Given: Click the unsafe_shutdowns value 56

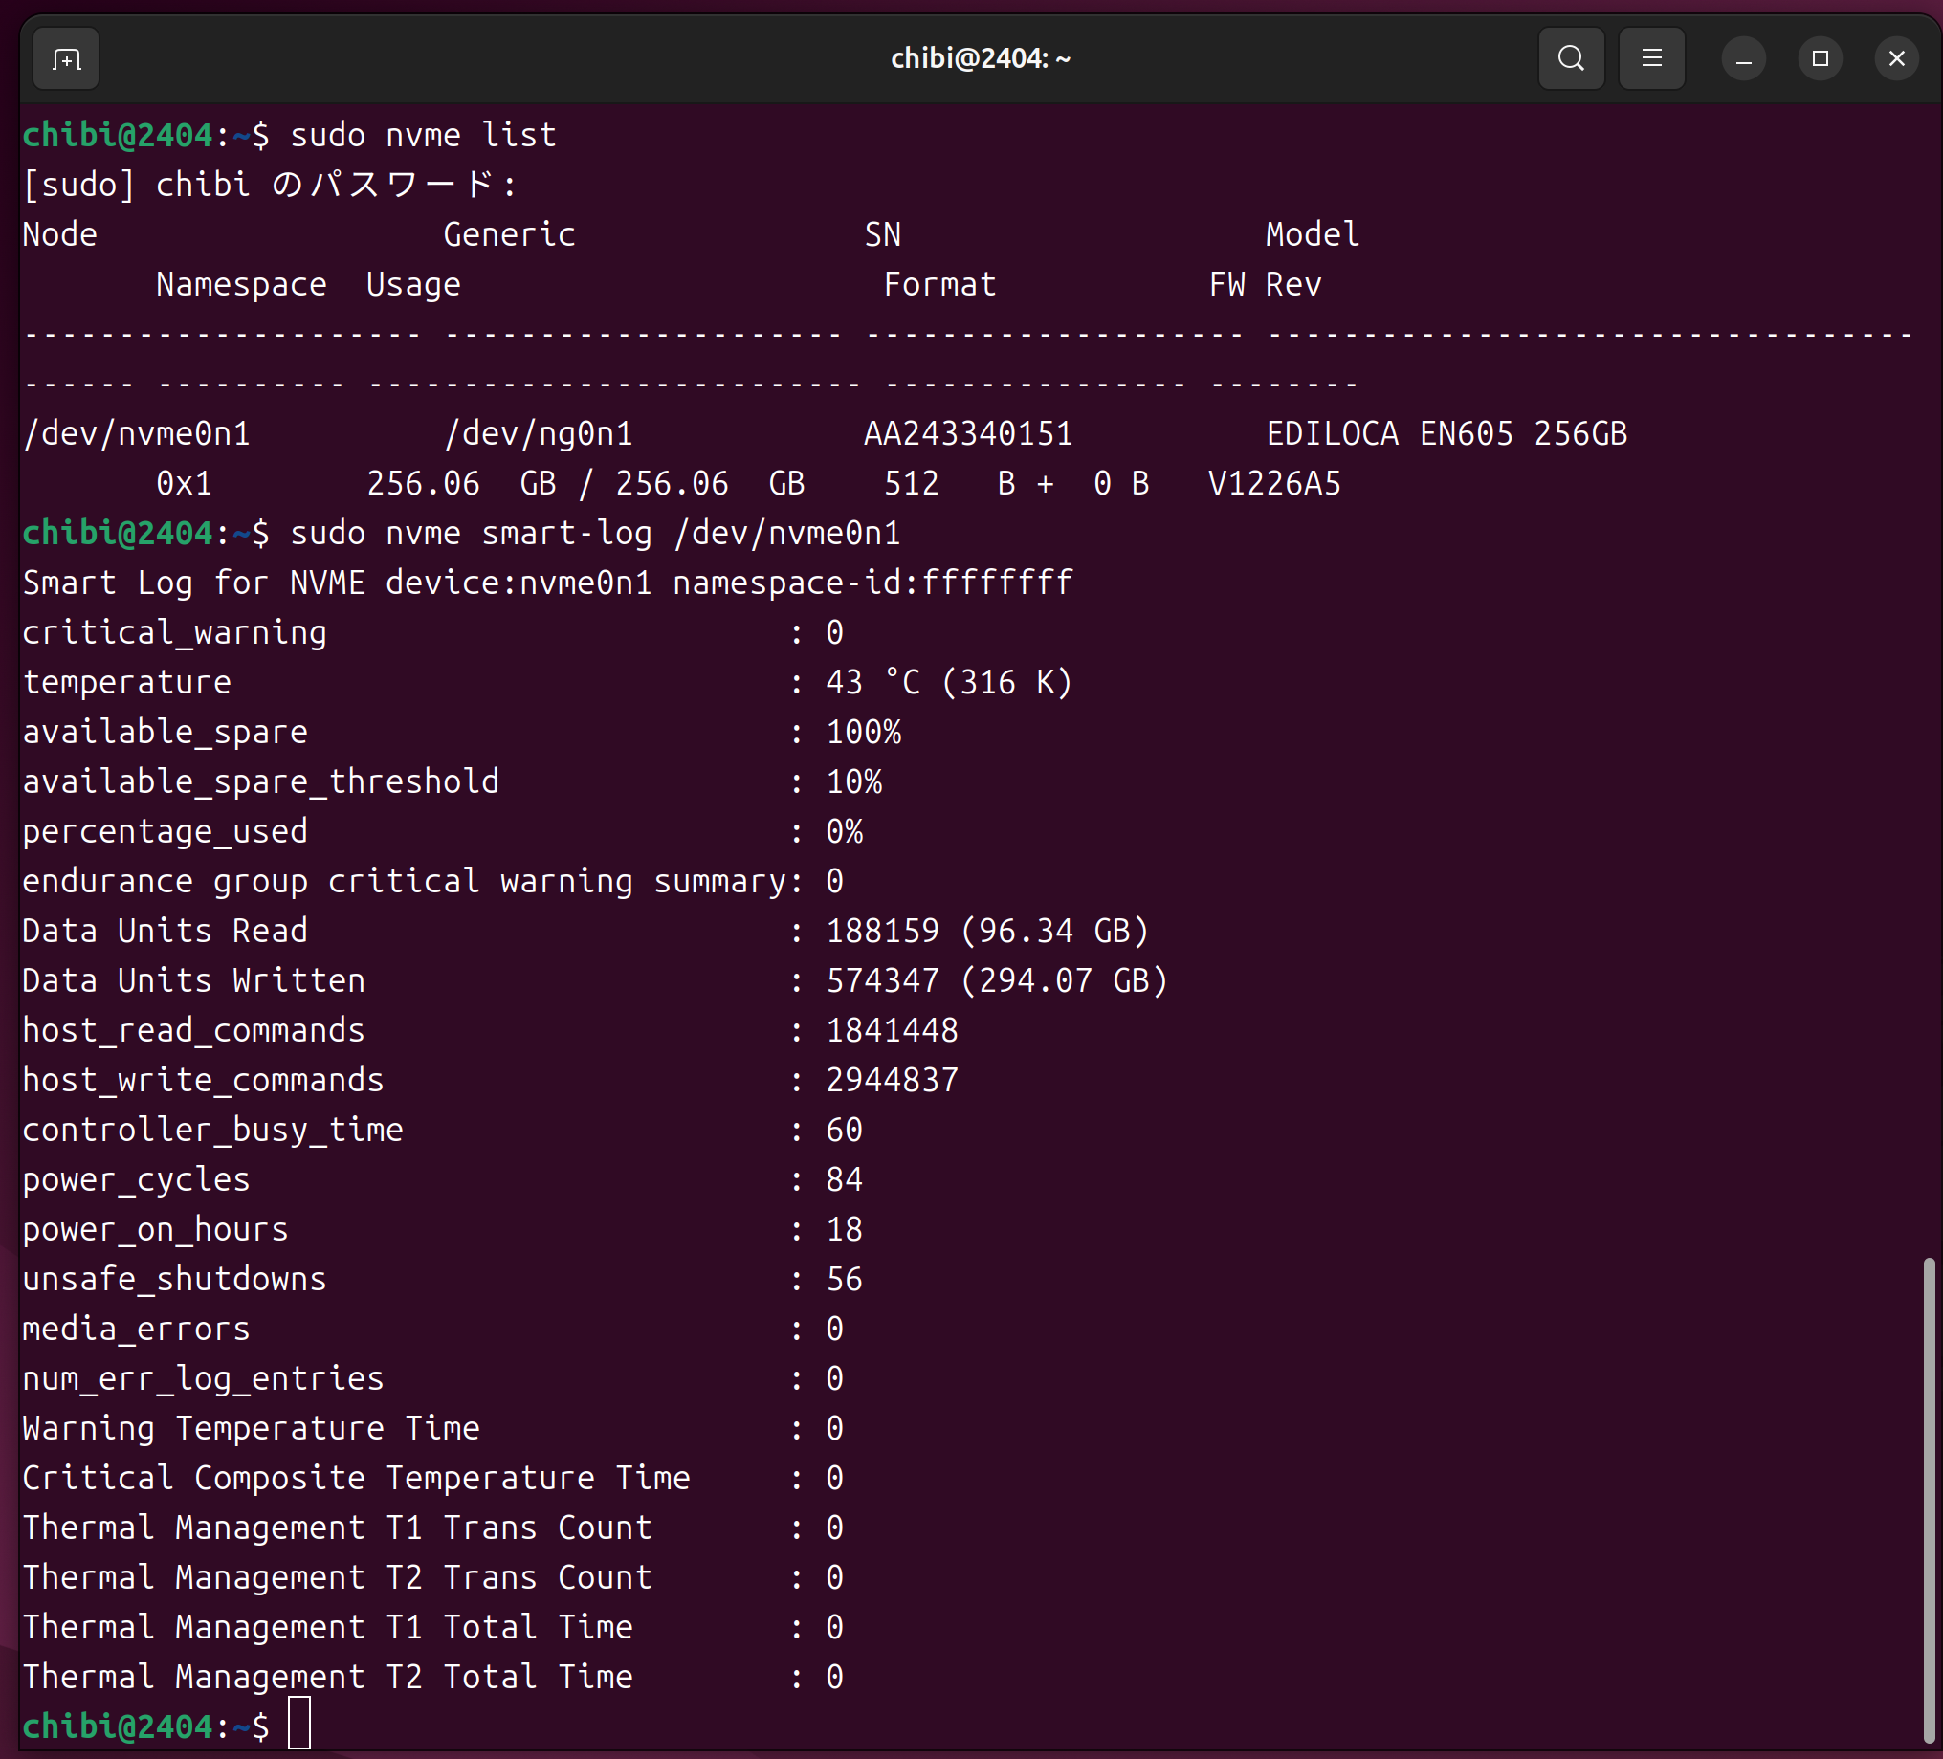Looking at the screenshot, I should pyautogui.click(x=844, y=1280).
